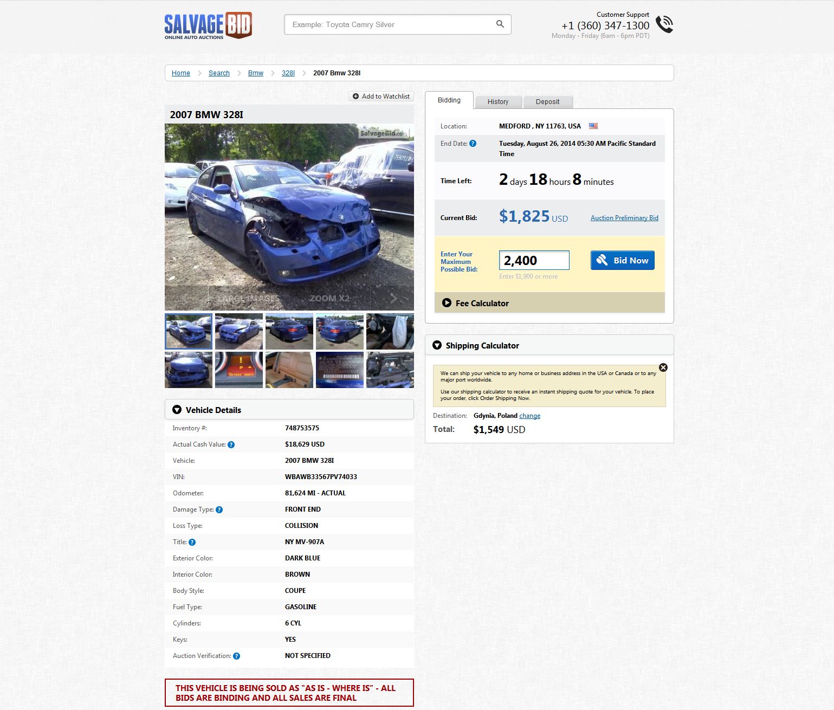
Task: Click the title value NY MV-907A
Action: coord(305,542)
